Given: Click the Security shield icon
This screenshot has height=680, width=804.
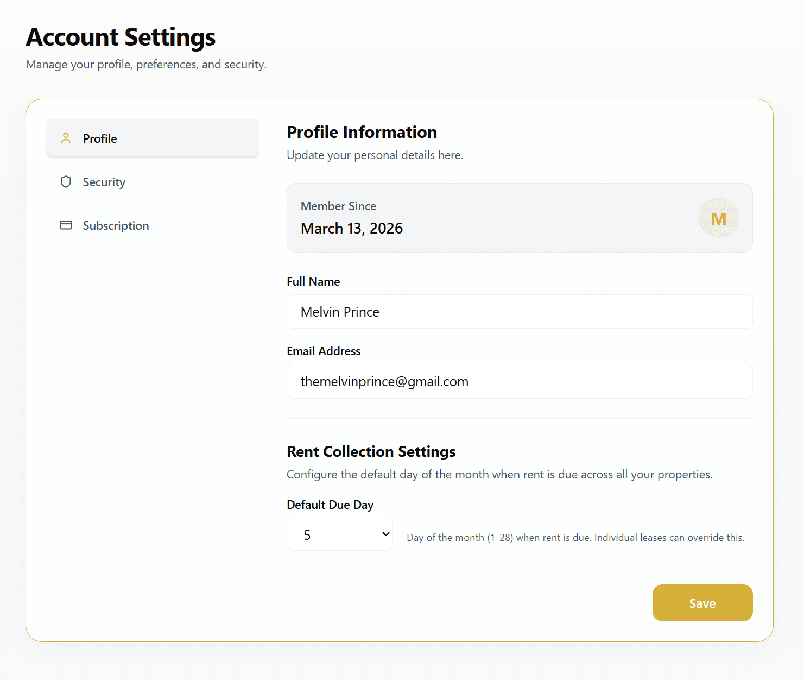Looking at the screenshot, I should coord(66,182).
